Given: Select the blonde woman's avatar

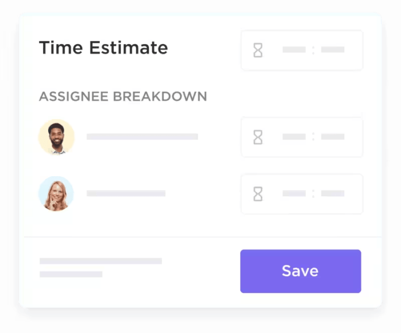Looking at the screenshot, I should pos(56,193).
